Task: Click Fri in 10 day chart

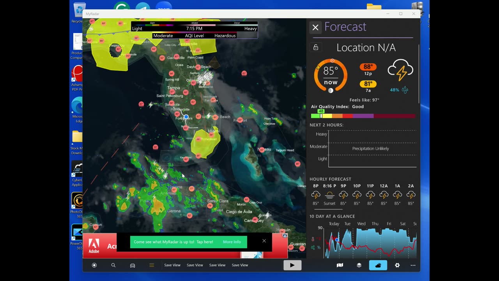Action: tap(389, 224)
